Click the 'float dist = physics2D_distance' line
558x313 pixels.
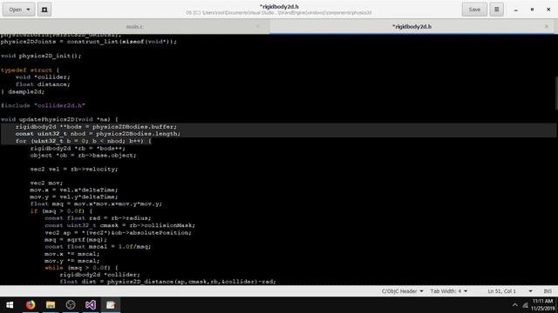click(167, 282)
